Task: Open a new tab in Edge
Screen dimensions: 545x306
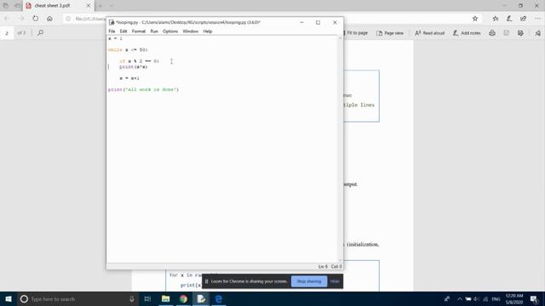Action: click(x=100, y=6)
